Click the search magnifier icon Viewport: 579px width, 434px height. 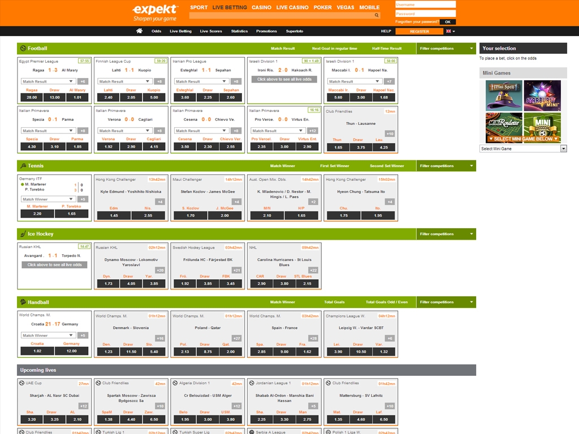coord(377,16)
